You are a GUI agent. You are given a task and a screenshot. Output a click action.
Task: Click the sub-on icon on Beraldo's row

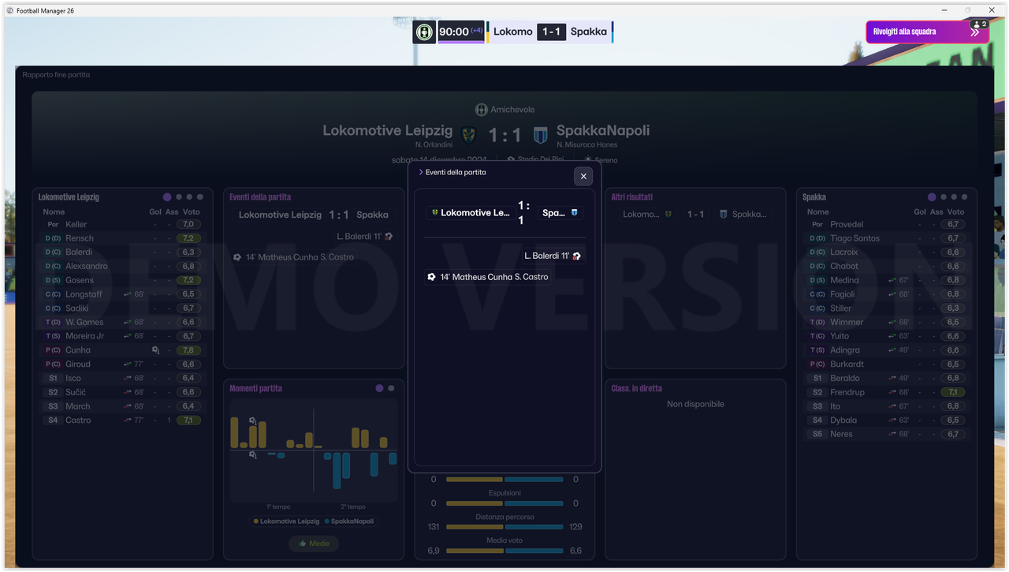click(892, 378)
